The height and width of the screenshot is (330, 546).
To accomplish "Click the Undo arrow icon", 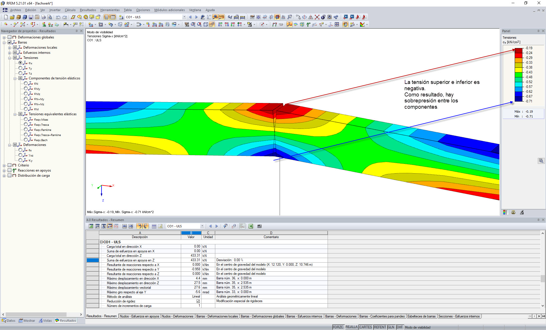I will click(58, 17).
